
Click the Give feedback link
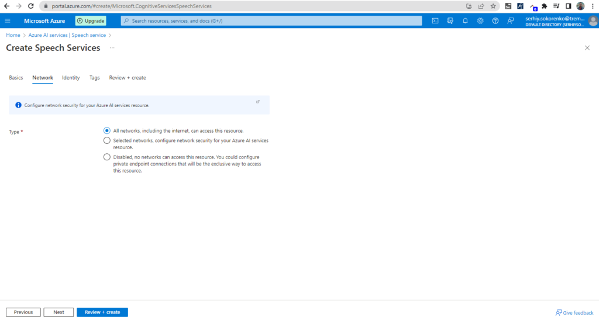pos(574,312)
